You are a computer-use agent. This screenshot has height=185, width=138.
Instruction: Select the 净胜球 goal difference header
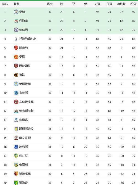(121, 4)
